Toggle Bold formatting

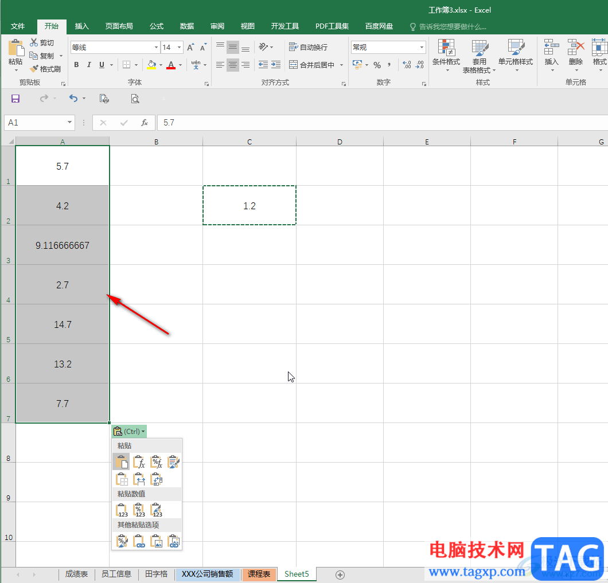click(76, 65)
